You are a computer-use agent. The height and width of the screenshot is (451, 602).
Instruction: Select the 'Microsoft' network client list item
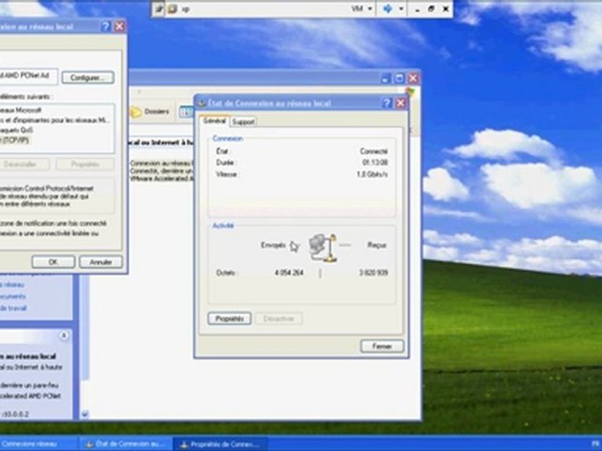(20, 110)
